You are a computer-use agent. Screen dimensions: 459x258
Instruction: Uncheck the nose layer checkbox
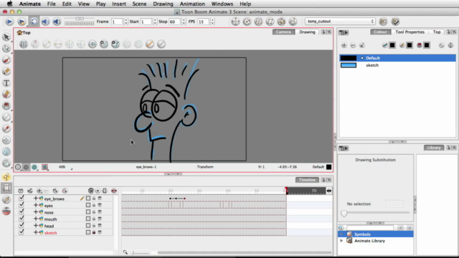tap(22, 212)
